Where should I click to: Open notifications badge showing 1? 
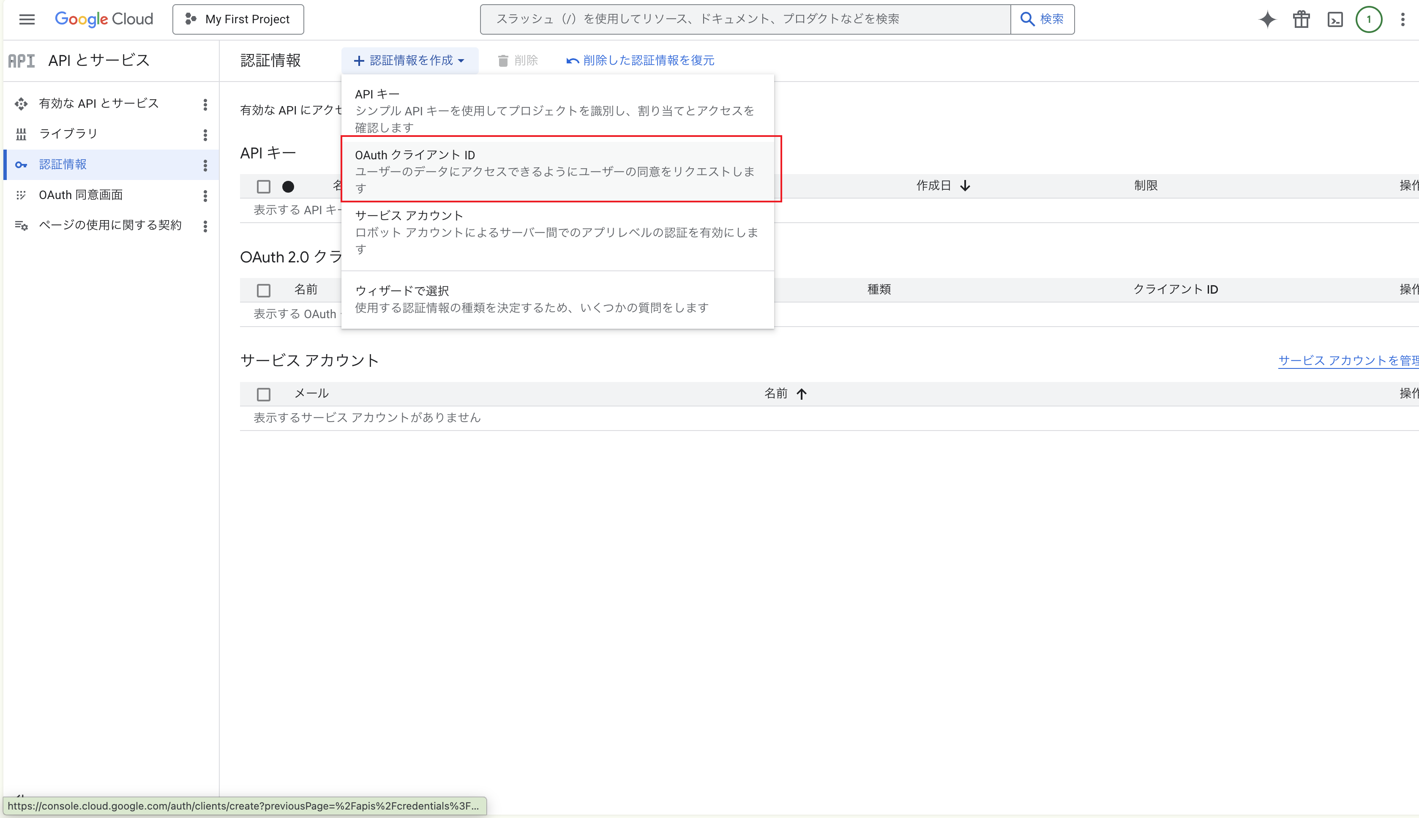[x=1368, y=19]
